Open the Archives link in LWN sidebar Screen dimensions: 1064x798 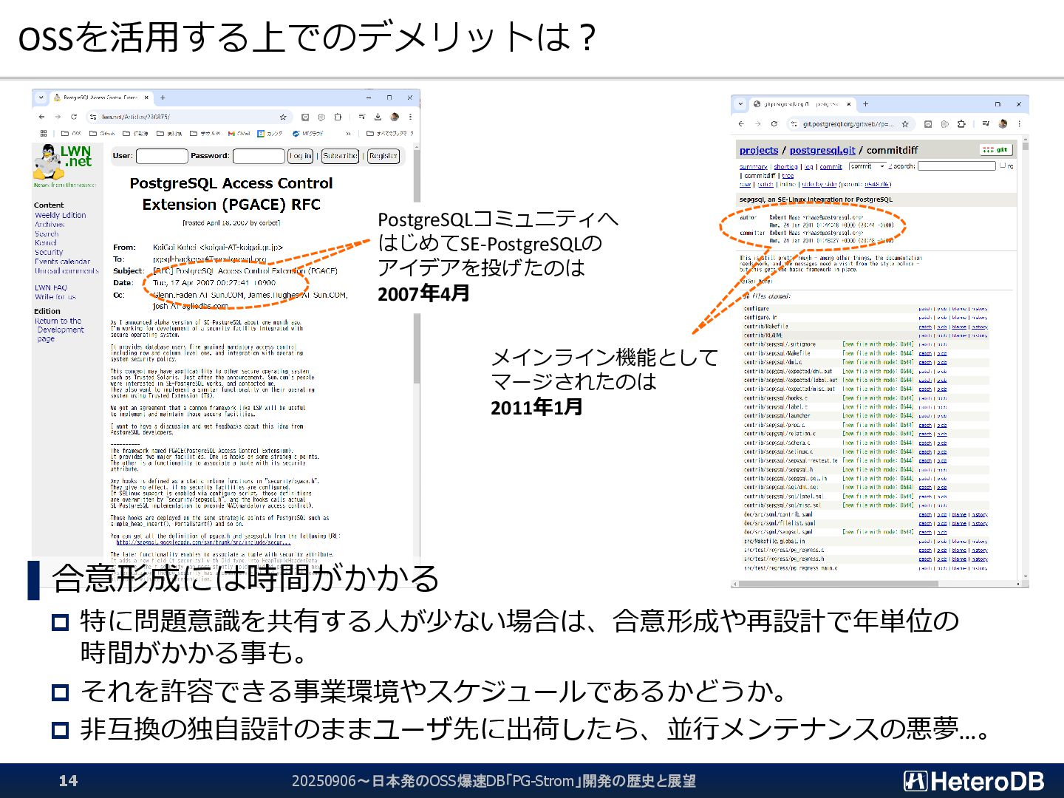(50, 225)
